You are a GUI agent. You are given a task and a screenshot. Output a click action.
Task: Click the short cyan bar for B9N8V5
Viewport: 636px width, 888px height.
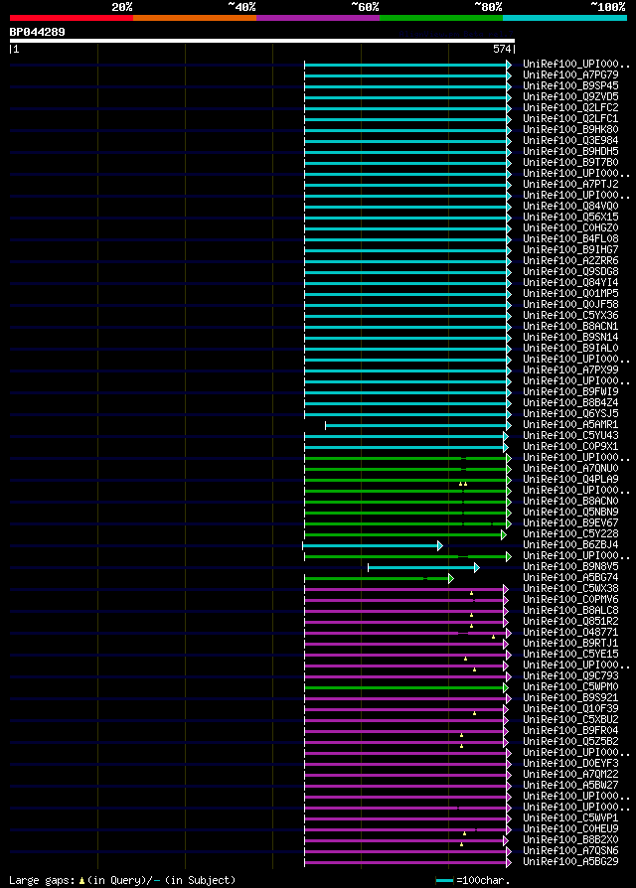click(x=423, y=567)
